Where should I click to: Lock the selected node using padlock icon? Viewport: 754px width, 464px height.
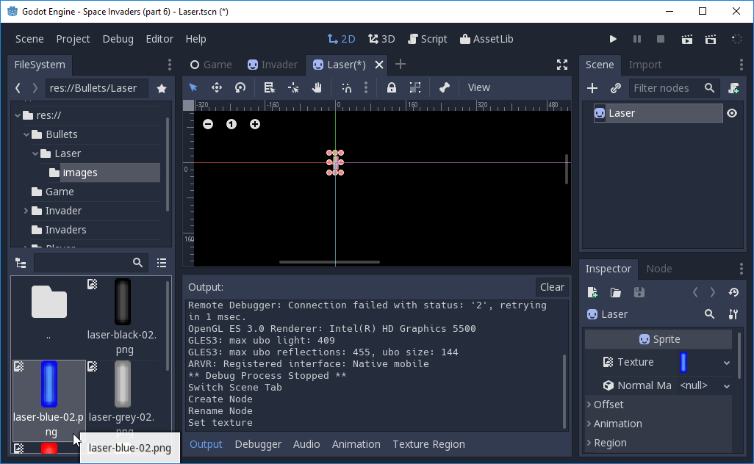pyautogui.click(x=392, y=87)
